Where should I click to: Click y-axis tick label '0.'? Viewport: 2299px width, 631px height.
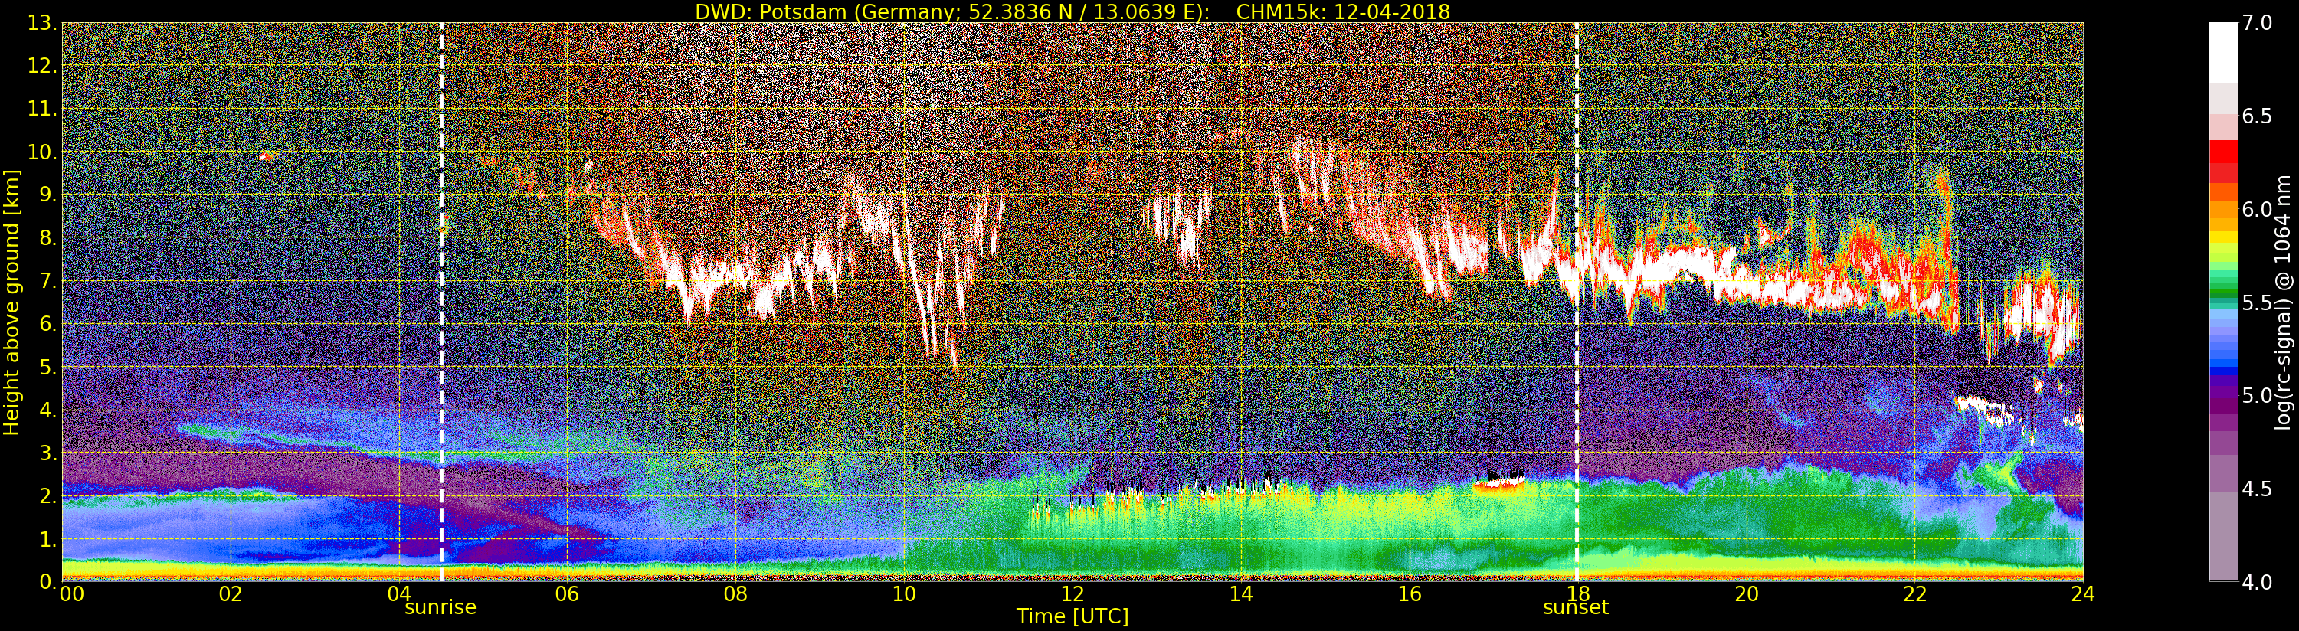[47, 582]
